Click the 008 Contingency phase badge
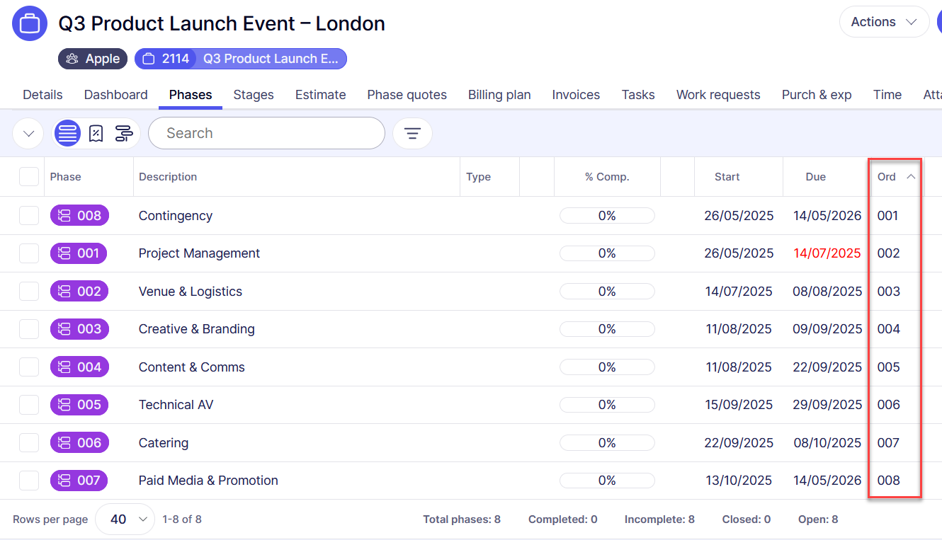942x540 pixels. tap(79, 216)
